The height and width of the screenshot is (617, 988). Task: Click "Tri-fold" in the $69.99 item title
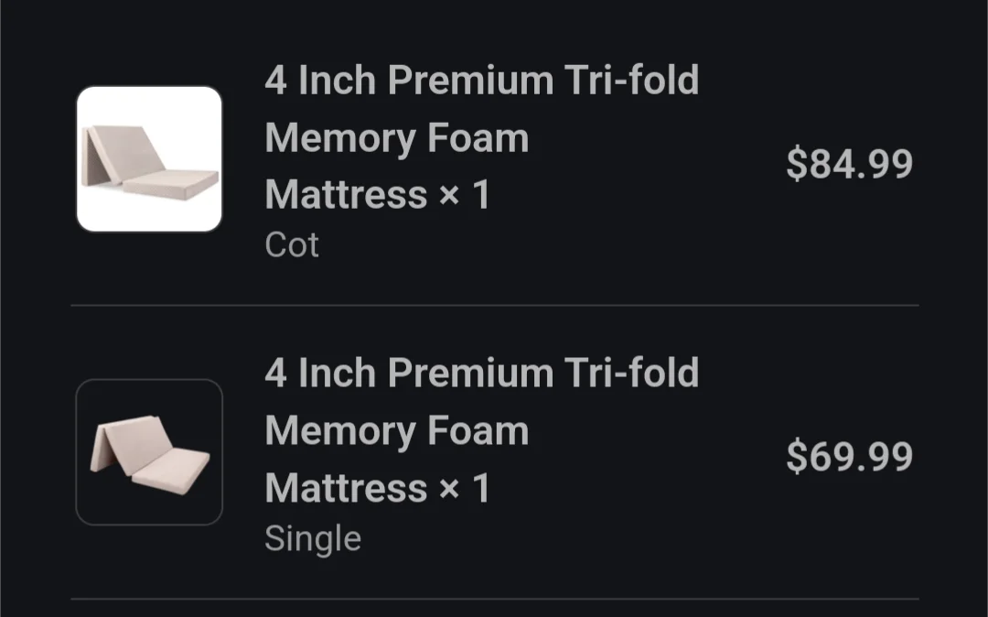(631, 373)
